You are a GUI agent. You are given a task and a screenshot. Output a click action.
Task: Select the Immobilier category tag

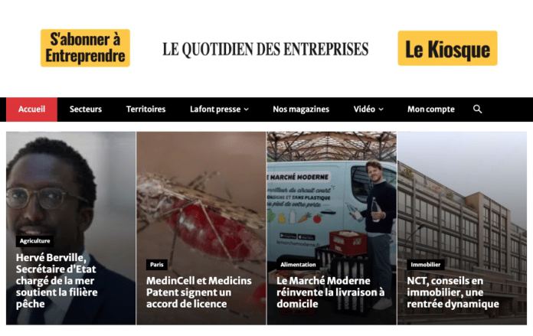pos(425,264)
